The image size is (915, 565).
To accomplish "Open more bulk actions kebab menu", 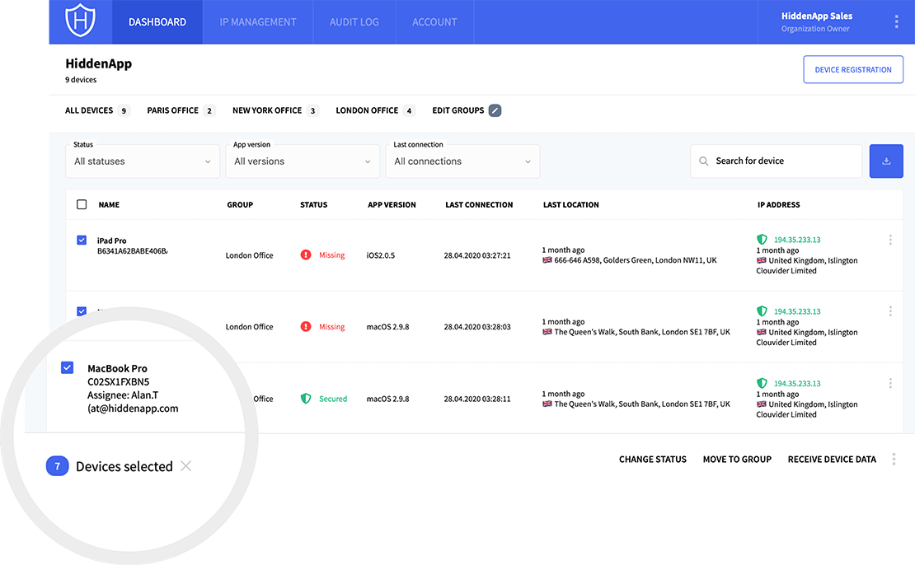I will pos(894,460).
